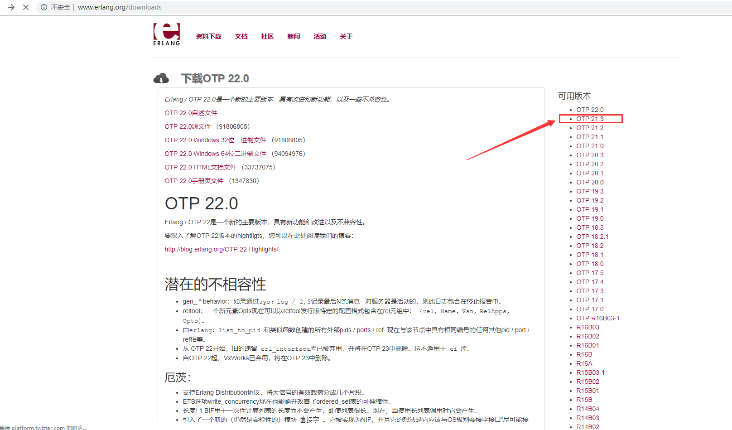
Task: Click the large OTP 22.0 article heading
Action: tap(201, 203)
